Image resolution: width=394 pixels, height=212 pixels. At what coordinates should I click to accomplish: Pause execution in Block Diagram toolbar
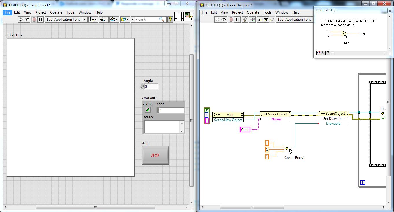[237, 19]
